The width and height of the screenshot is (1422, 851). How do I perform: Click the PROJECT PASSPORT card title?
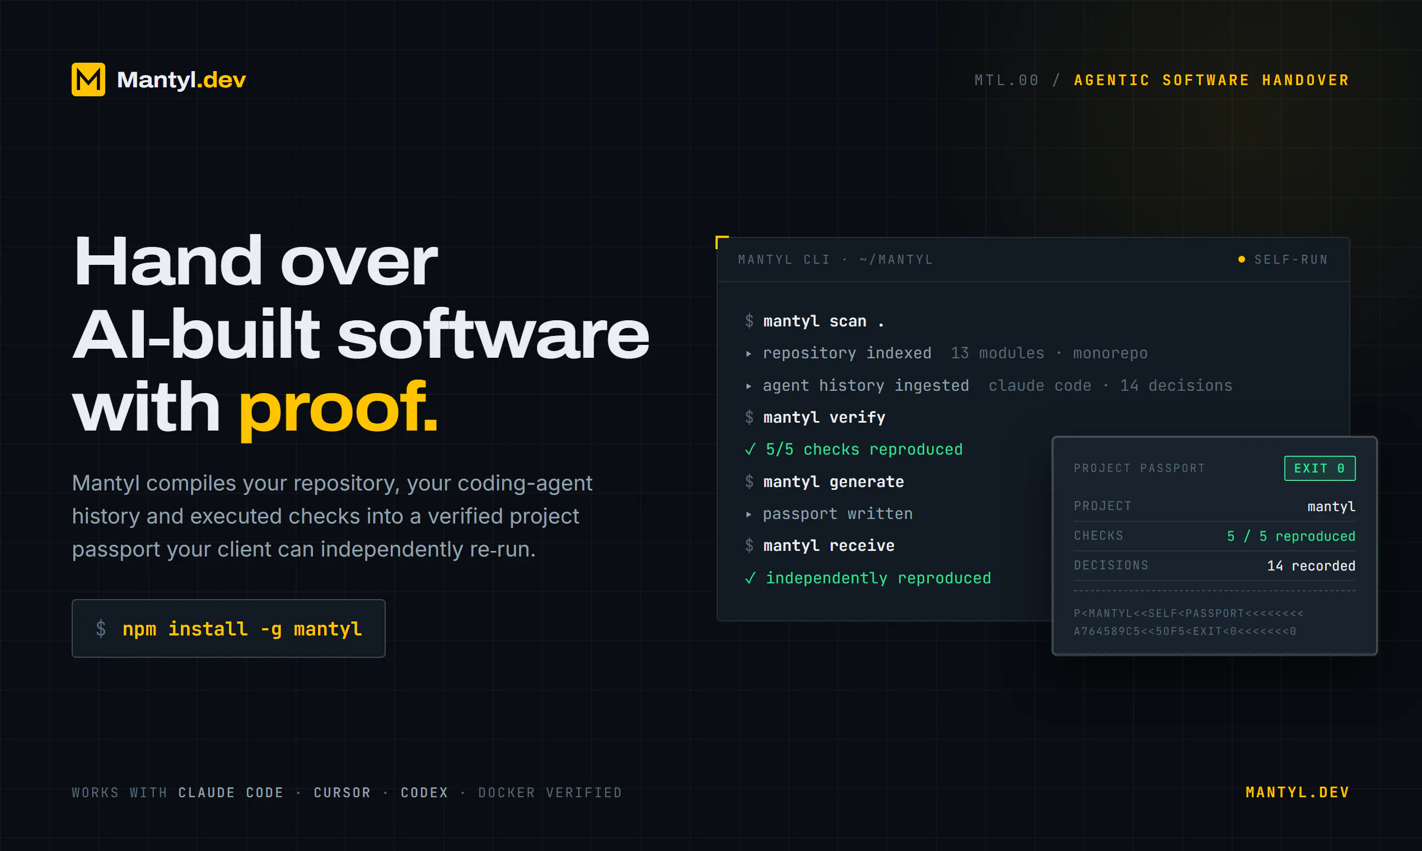(x=1139, y=469)
